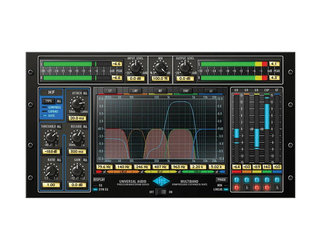Click the MIX knob
This screenshot has width=321, height=252.
(160, 67)
